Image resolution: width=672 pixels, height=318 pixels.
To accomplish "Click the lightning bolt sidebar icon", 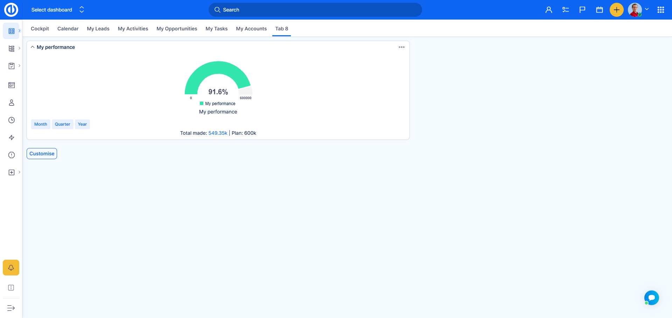I will coord(12,138).
